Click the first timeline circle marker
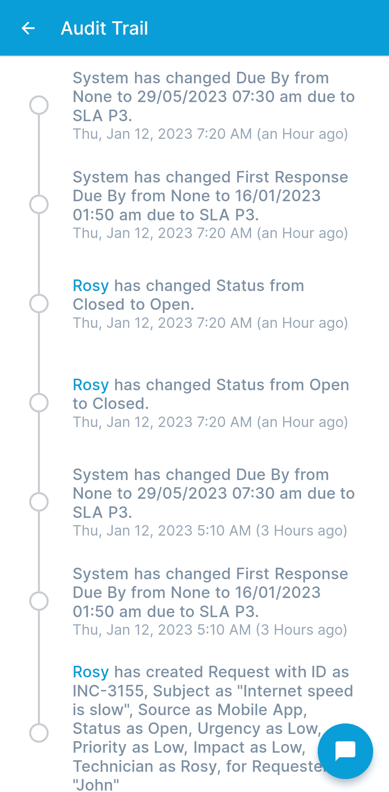This screenshot has width=389, height=792. 40,105
